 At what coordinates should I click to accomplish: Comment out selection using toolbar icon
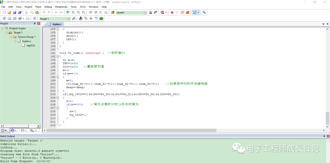(101, 12)
